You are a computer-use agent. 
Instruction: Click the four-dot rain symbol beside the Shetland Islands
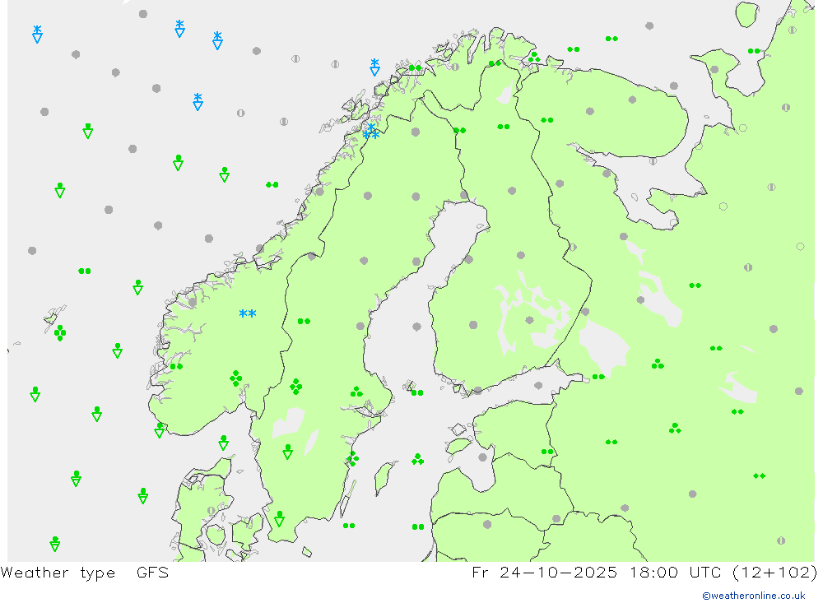coord(60,332)
